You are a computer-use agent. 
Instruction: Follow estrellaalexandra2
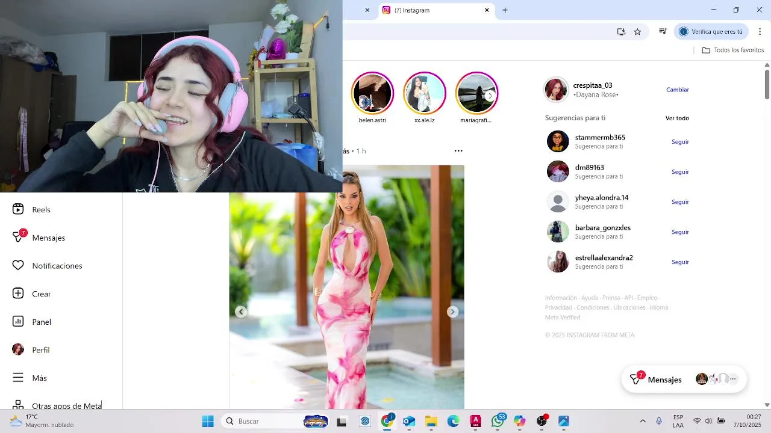click(x=680, y=262)
